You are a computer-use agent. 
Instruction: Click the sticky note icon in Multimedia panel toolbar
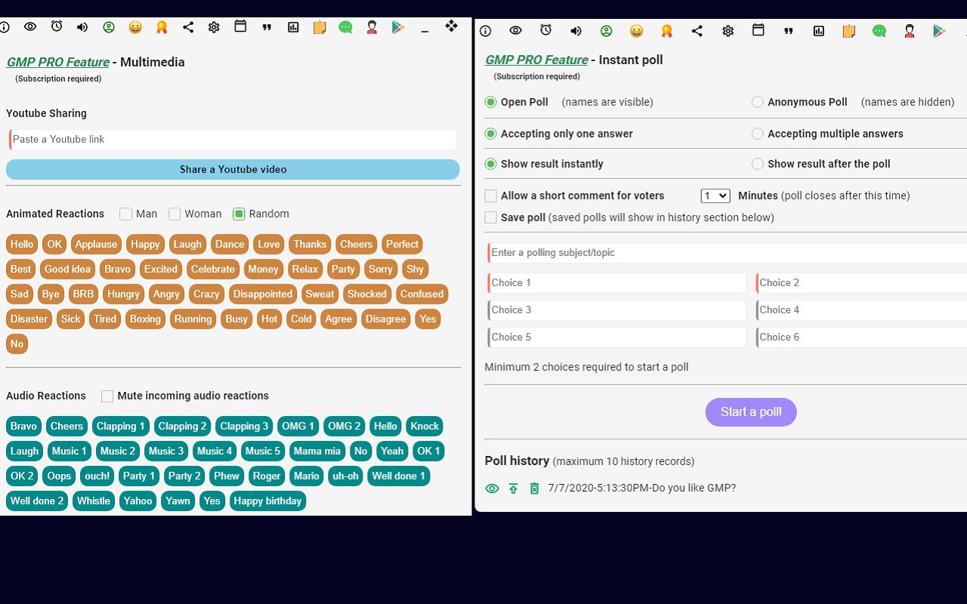[x=320, y=27]
